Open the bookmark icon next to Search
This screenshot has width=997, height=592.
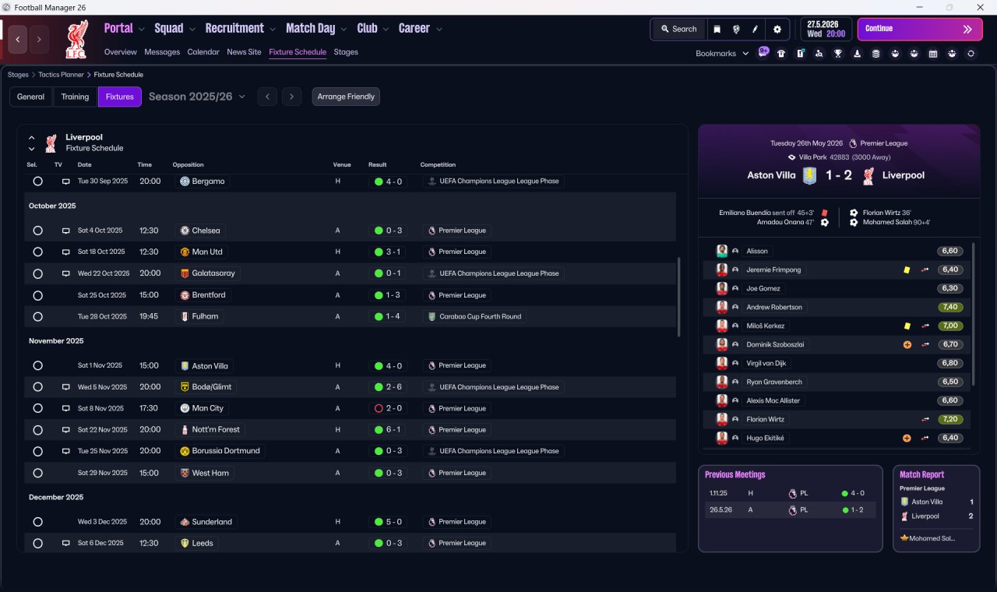tap(717, 29)
